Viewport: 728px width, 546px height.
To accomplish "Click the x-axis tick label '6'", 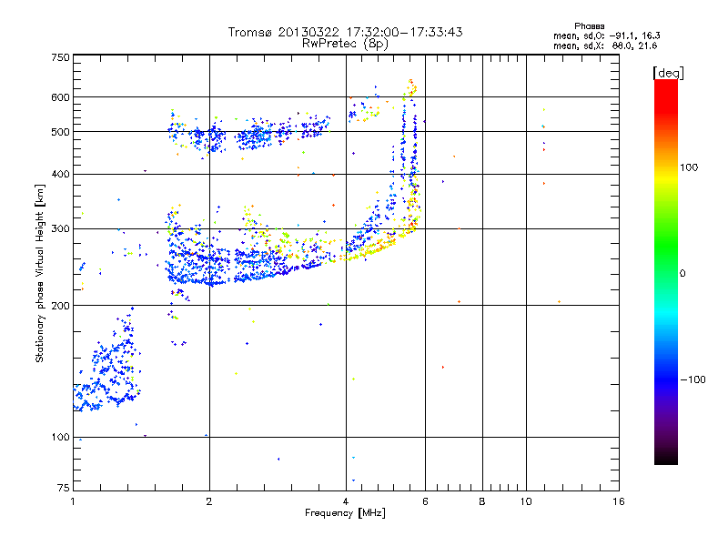I will 425,501.
